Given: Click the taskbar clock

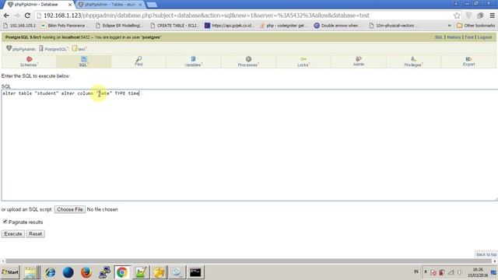Looking at the screenshot, I should tap(479, 272).
